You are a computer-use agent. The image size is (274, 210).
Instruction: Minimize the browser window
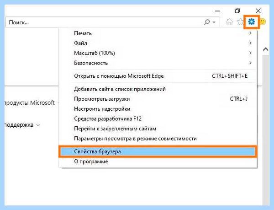pos(217,11)
